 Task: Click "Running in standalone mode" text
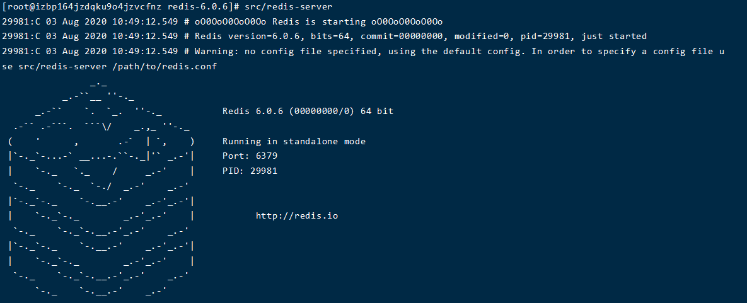click(x=294, y=141)
